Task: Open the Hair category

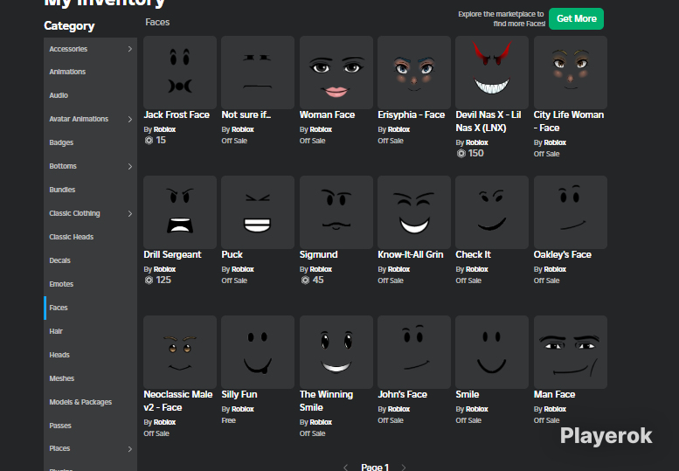Action: [91, 331]
